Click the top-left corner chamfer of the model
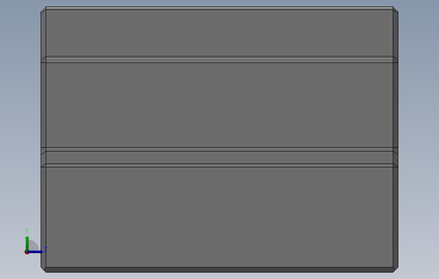 (x=44, y=10)
